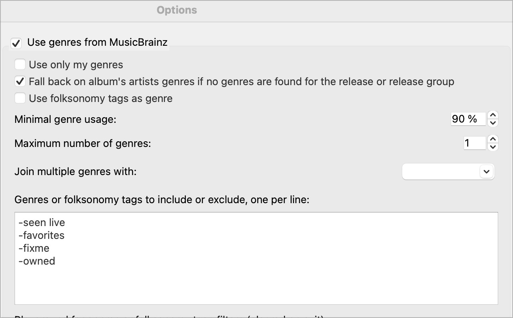Click the '-seen live' line in tag list
This screenshot has width=513, height=318.
click(42, 222)
